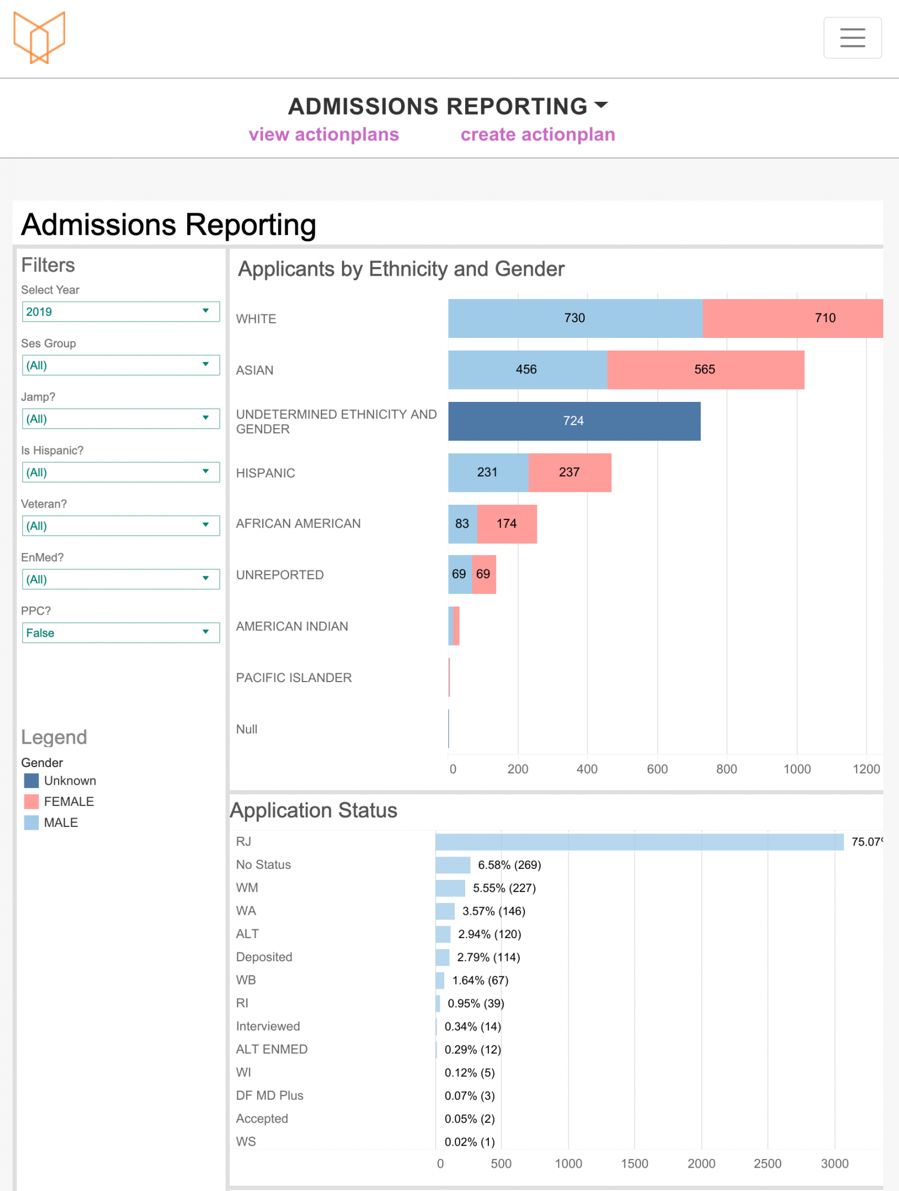Open the Jamp? filter dropdown

[121, 419]
